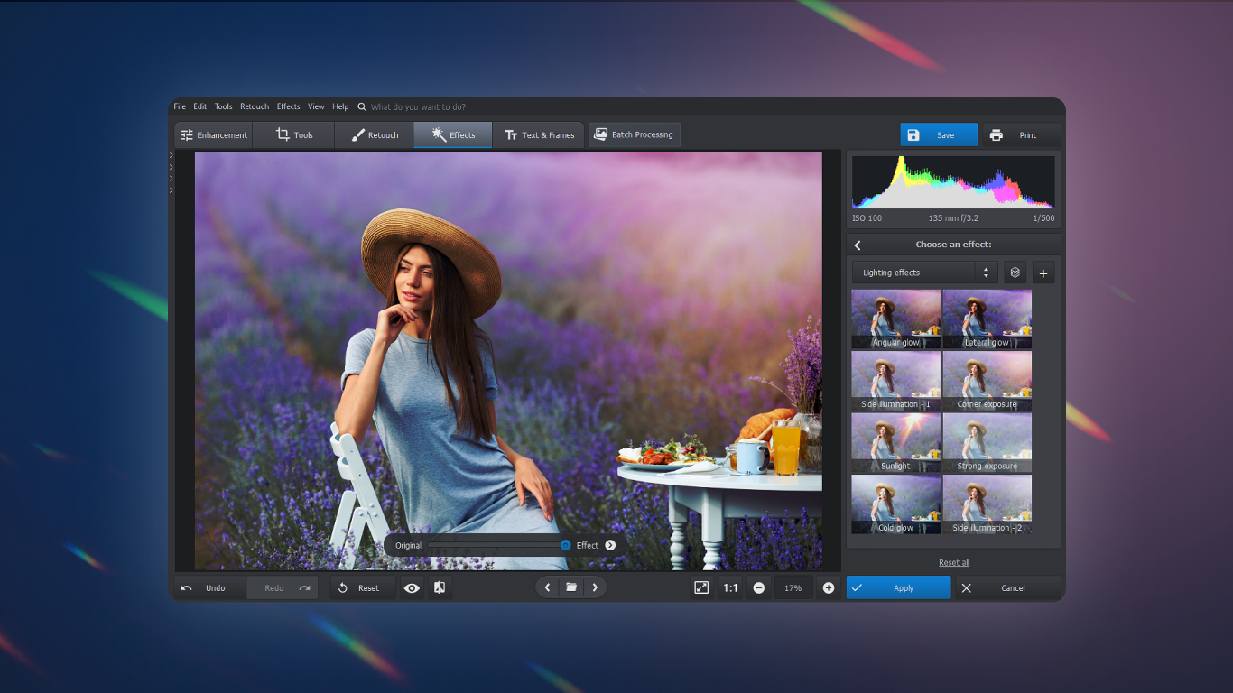Image resolution: width=1233 pixels, height=693 pixels.
Task: Expand the top collapsed left panel chevron
Action: pyautogui.click(x=172, y=156)
